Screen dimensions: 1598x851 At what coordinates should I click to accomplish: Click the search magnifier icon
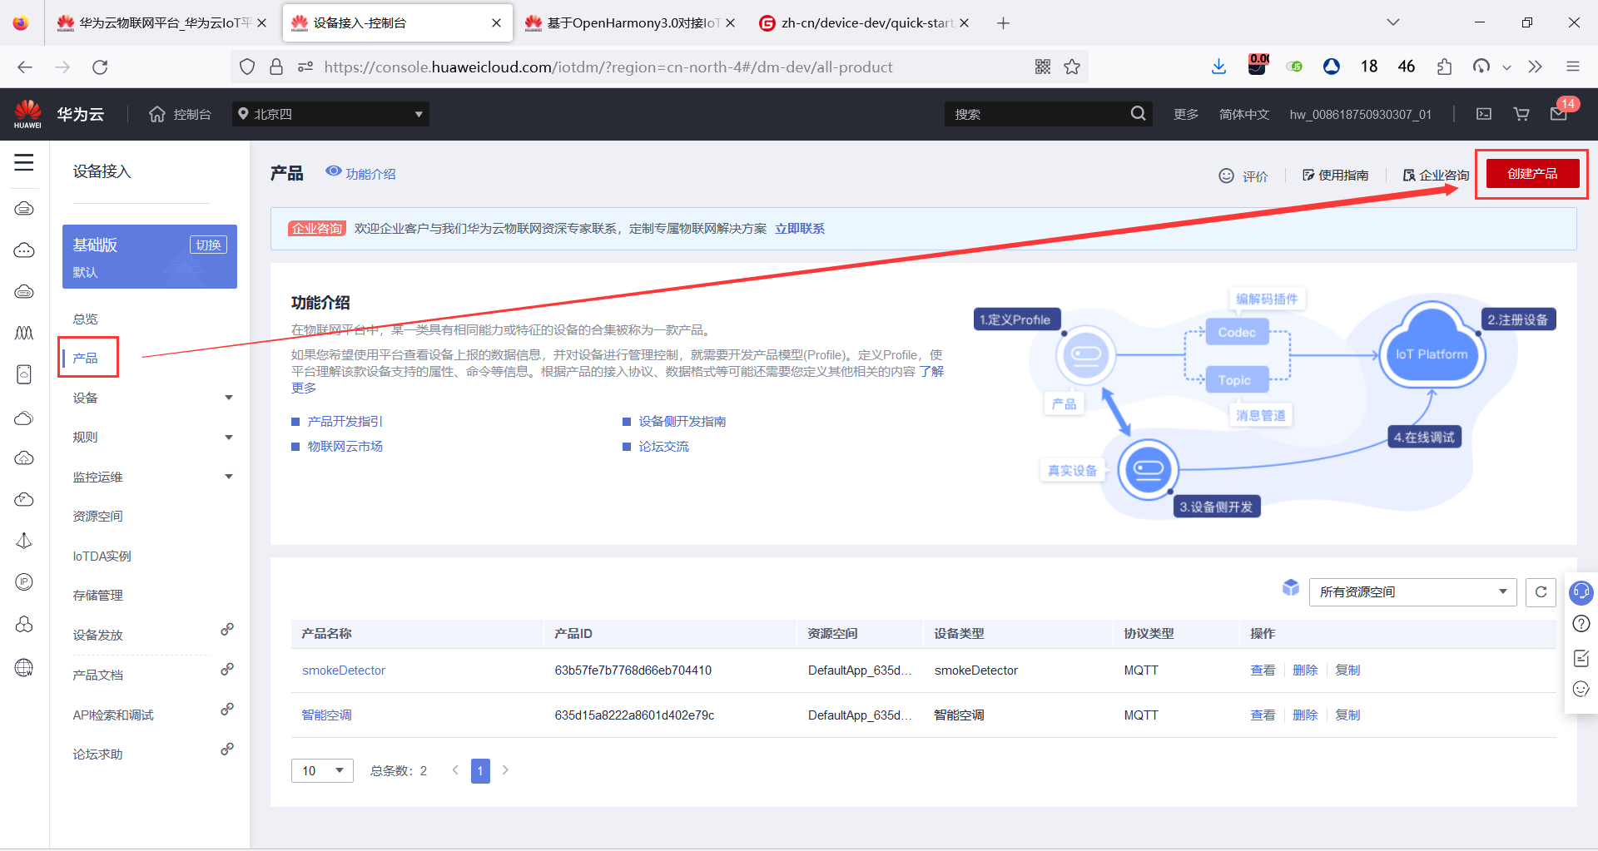[1138, 114]
